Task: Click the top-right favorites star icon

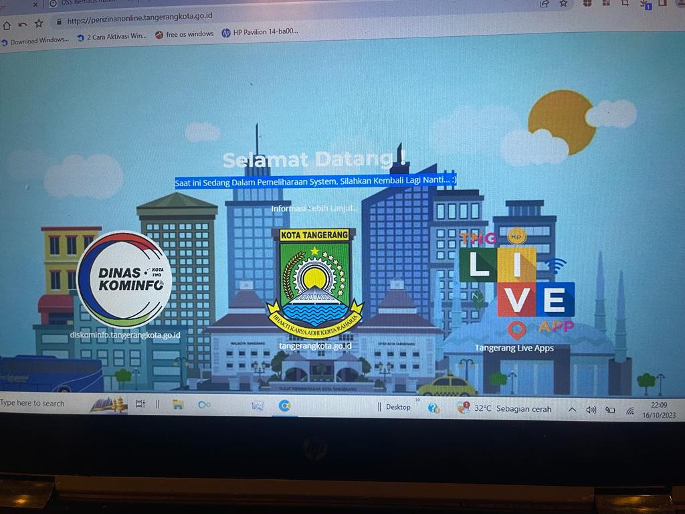Action: 563,3
